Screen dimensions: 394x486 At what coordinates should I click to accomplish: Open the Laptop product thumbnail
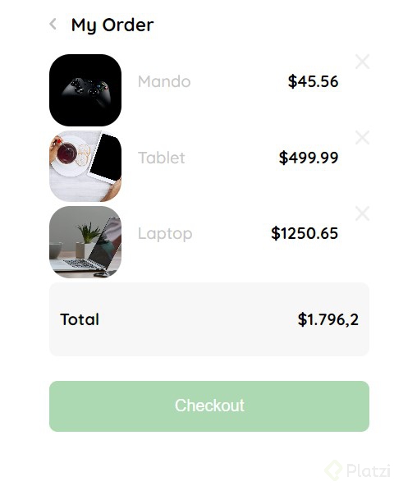[x=85, y=242]
